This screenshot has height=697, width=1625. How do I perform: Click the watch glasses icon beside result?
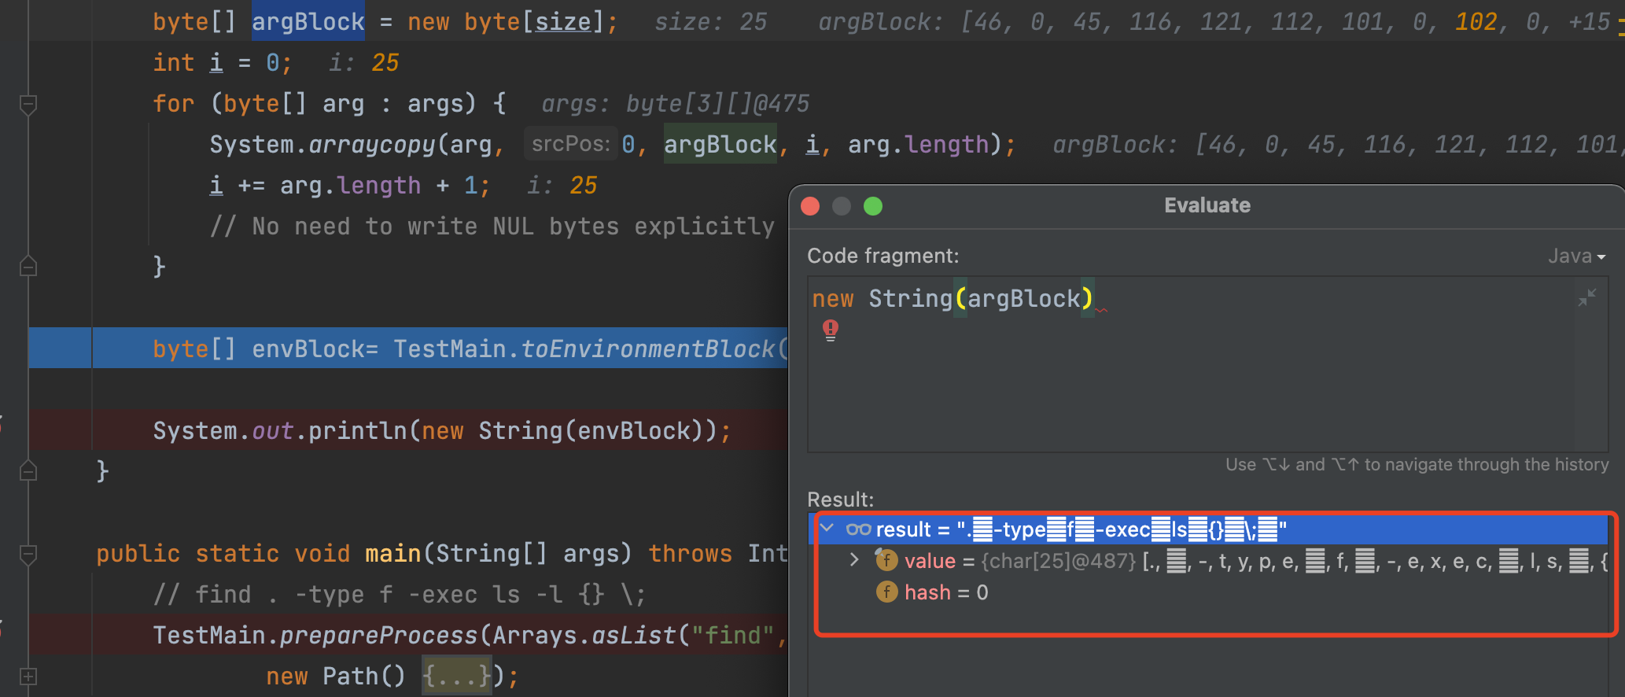tap(858, 529)
